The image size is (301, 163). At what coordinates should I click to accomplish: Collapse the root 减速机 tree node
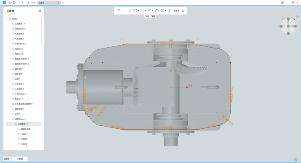7,19
